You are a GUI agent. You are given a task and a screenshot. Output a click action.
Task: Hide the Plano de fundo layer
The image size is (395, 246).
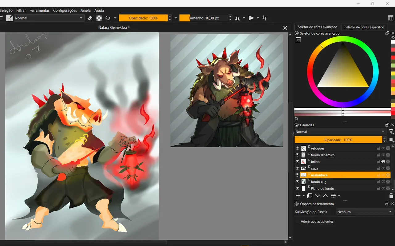tap(297, 189)
